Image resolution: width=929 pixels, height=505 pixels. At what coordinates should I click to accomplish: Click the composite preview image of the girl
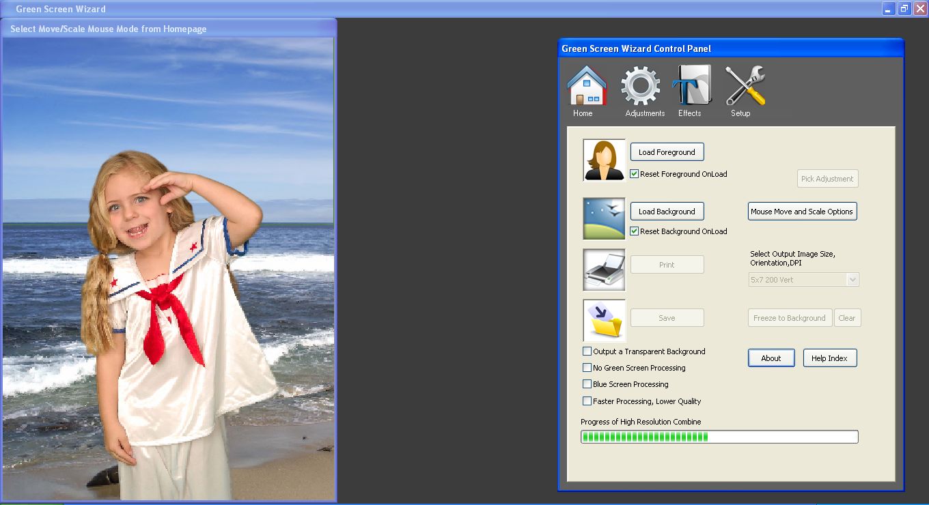click(168, 269)
